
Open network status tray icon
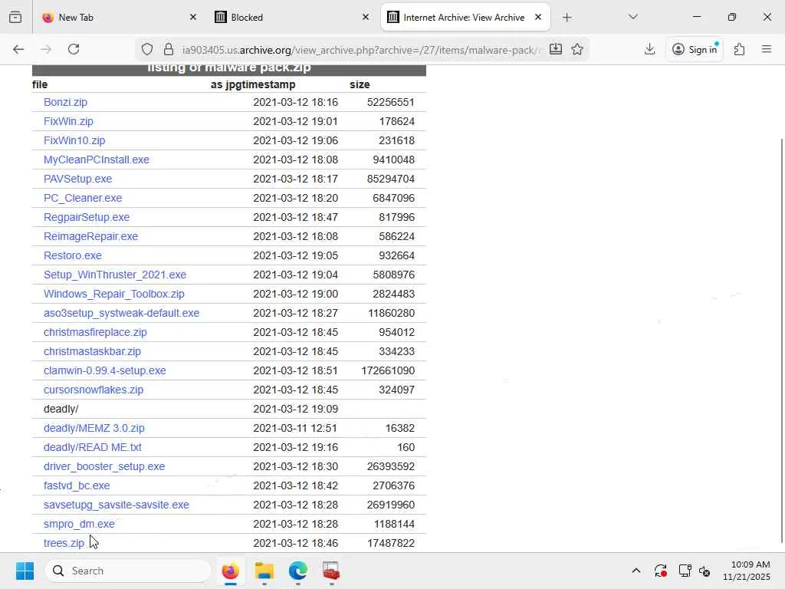(685, 571)
